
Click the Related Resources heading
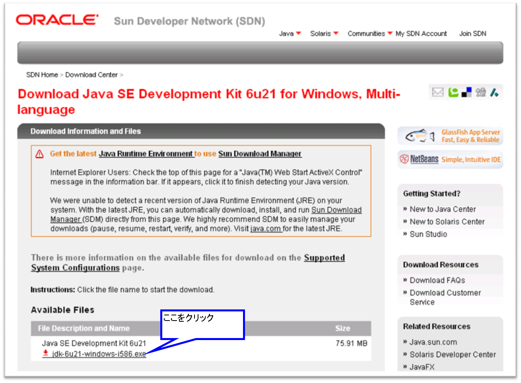(x=437, y=327)
